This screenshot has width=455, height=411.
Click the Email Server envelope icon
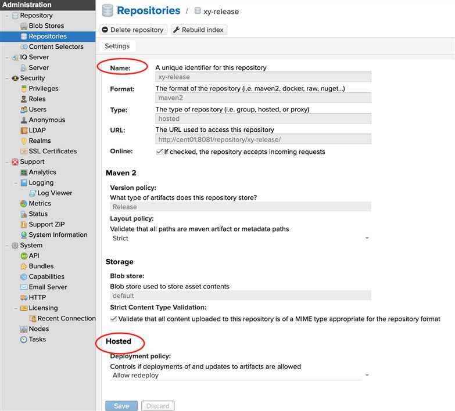[24, 287]
